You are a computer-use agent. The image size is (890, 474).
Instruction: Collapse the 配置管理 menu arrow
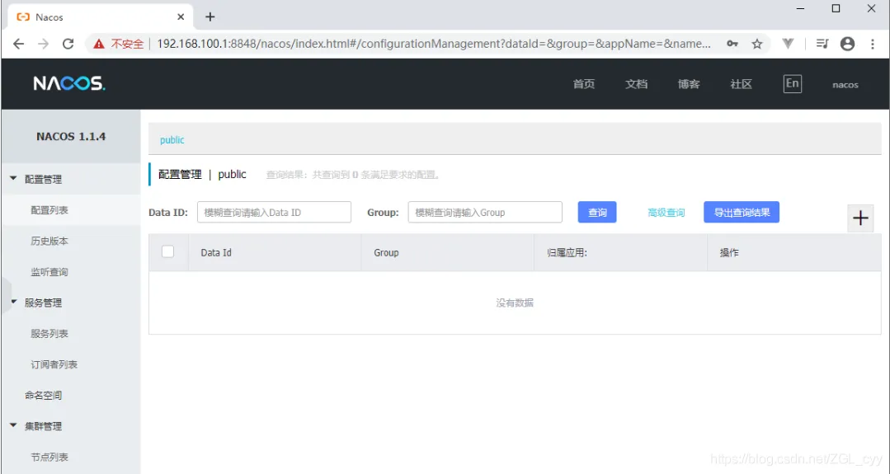14,179
